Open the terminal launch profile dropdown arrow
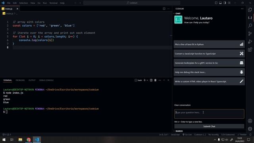254x143 pixels. [x=147, y=80]
